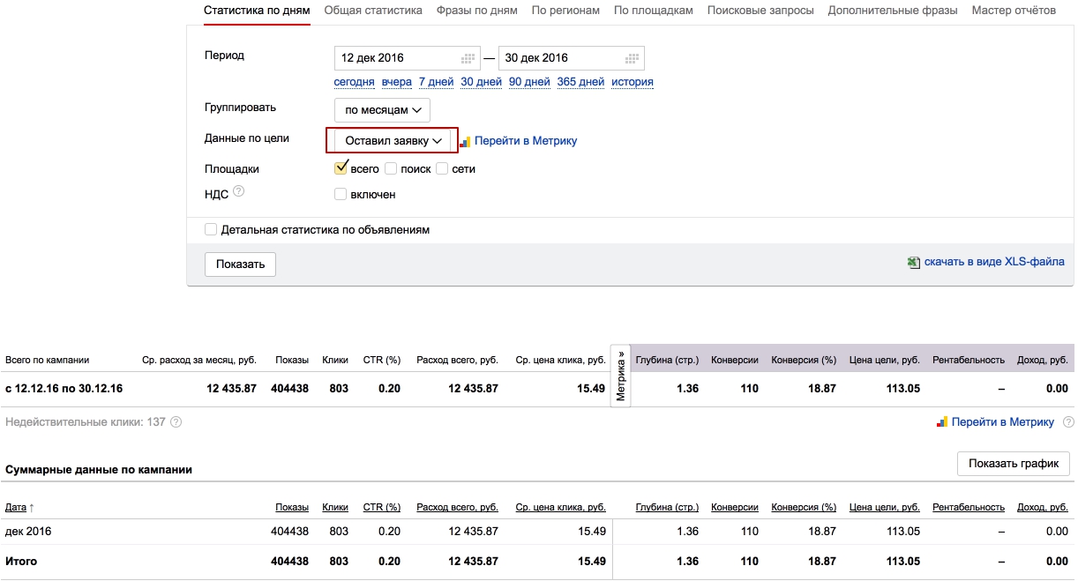Open the Дополнительные фразы tab
The image size is (1078, 581).
[893, 11]
